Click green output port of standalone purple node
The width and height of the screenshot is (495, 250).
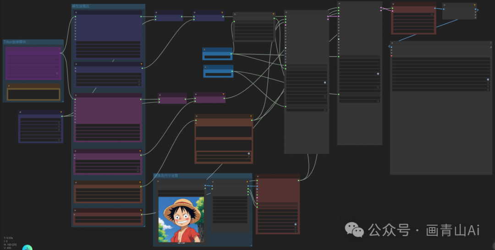(62, 116)
